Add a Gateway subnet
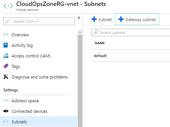The height and width of the screenshot is (127, 170). (x=137, y=19)
